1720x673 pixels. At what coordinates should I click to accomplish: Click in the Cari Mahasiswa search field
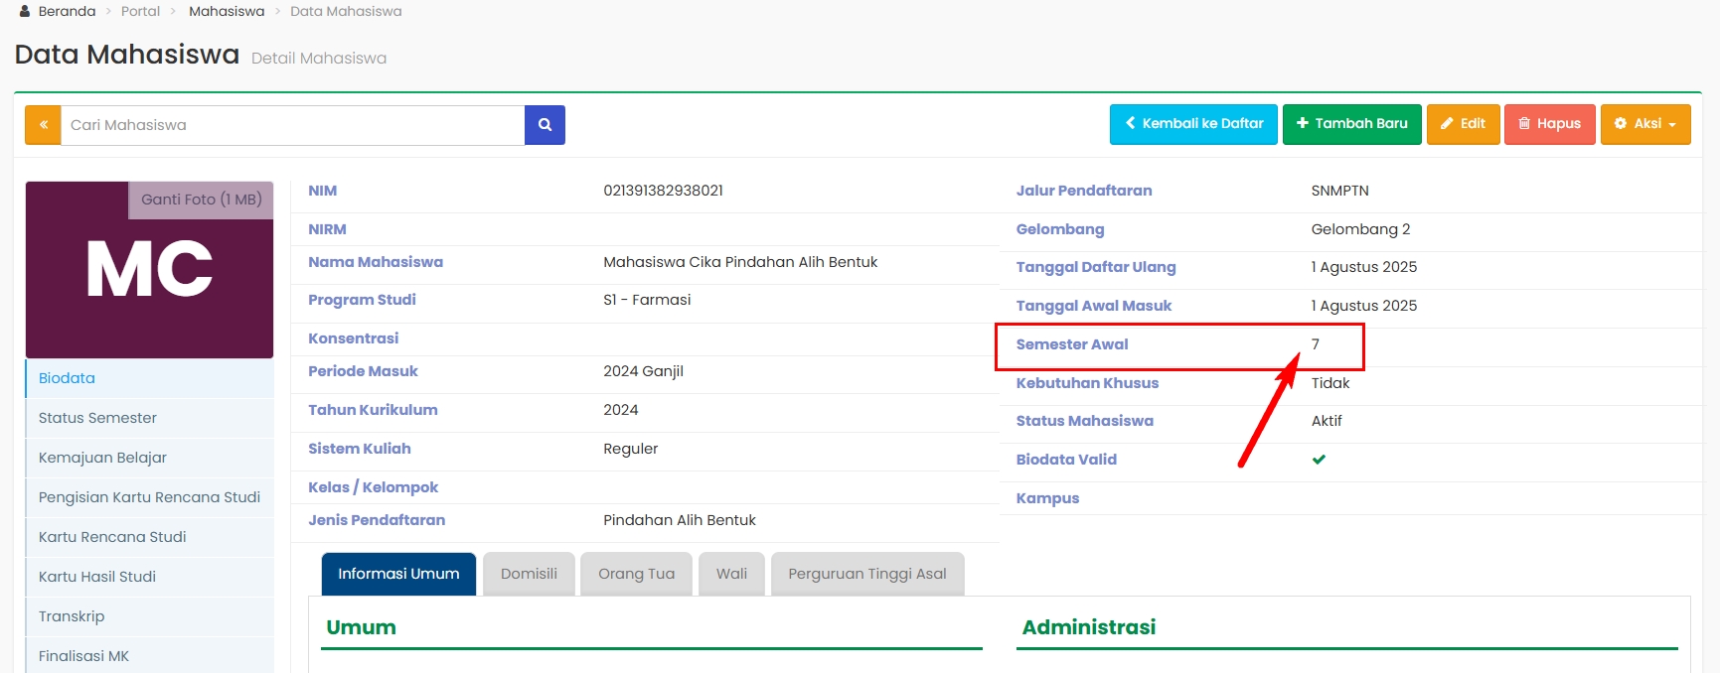[292, 125]
